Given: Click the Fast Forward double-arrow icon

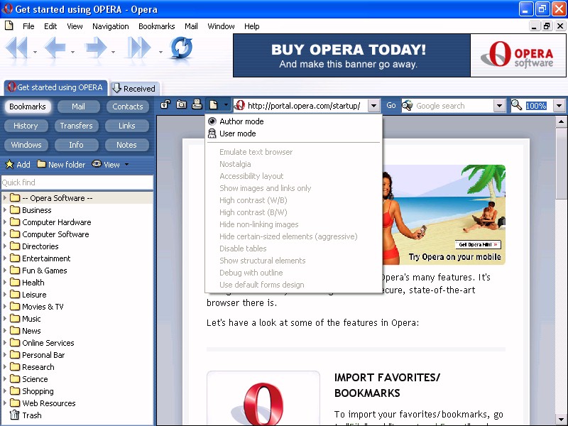Looking at the screenshot, I should (x=139, y=48).
